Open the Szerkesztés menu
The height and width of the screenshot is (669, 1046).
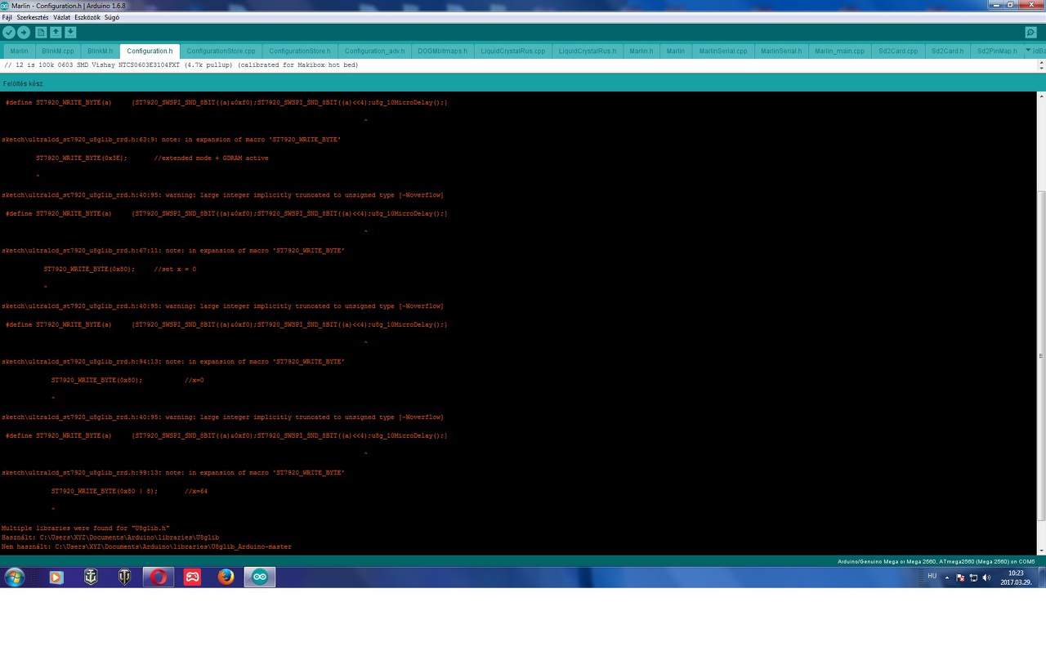[33, 17]
